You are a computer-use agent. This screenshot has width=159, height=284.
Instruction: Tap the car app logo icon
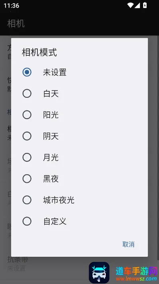click(99, 273)
